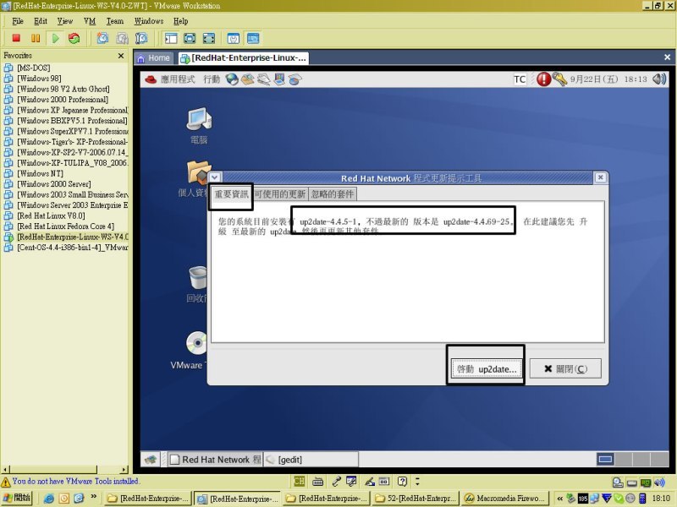Reset the VM using the red-green reset icon
This screenshot has width=677, height=507.
click(x=74, y=38)
